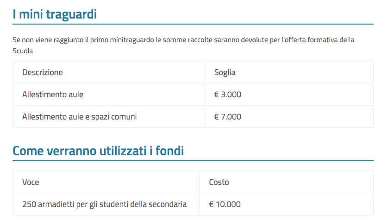The image size is (388, 221).
Task: Click the word "fondi" in the second heading
Action: pos(169,151)
